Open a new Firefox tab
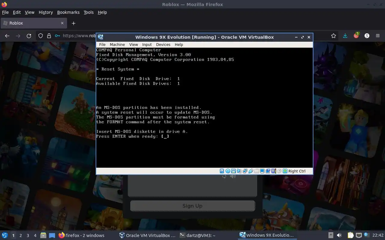Screen dimensions: 385x240 point(73,23)
